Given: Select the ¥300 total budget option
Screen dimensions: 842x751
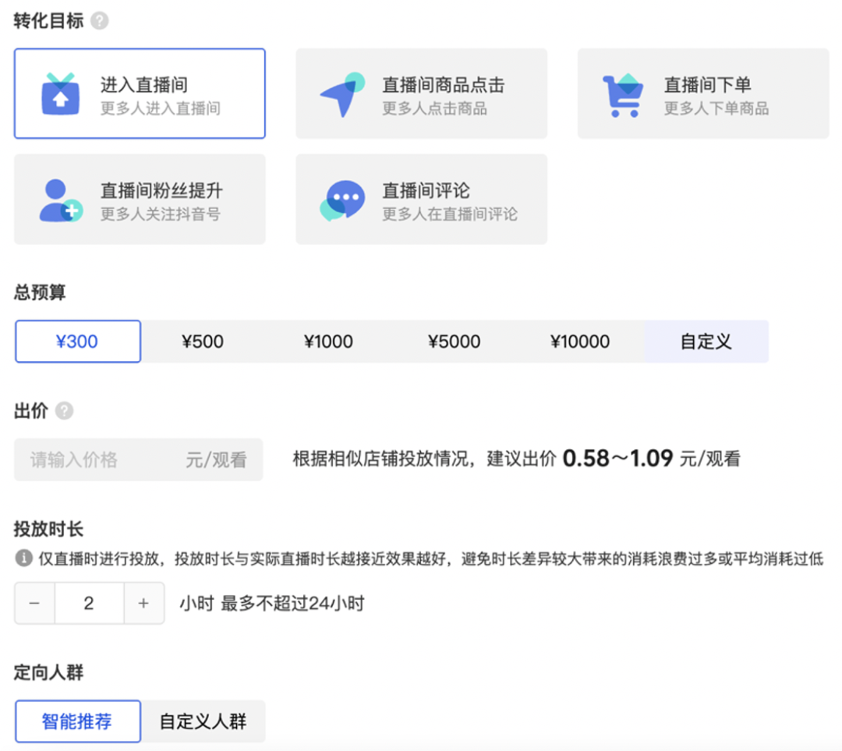Looking at the screenshot, I should coord(78,342).
